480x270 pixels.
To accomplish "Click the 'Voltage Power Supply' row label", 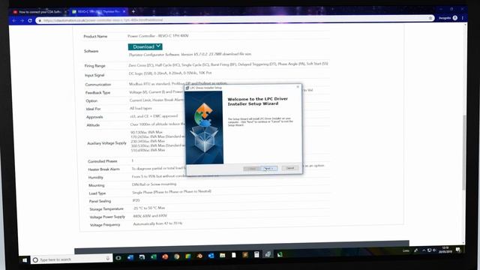I will coord(107,217).
